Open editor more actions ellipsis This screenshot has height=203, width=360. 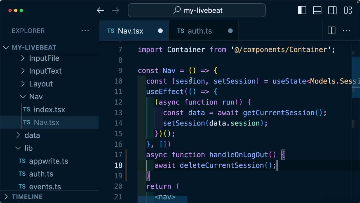tap(346, 31)
